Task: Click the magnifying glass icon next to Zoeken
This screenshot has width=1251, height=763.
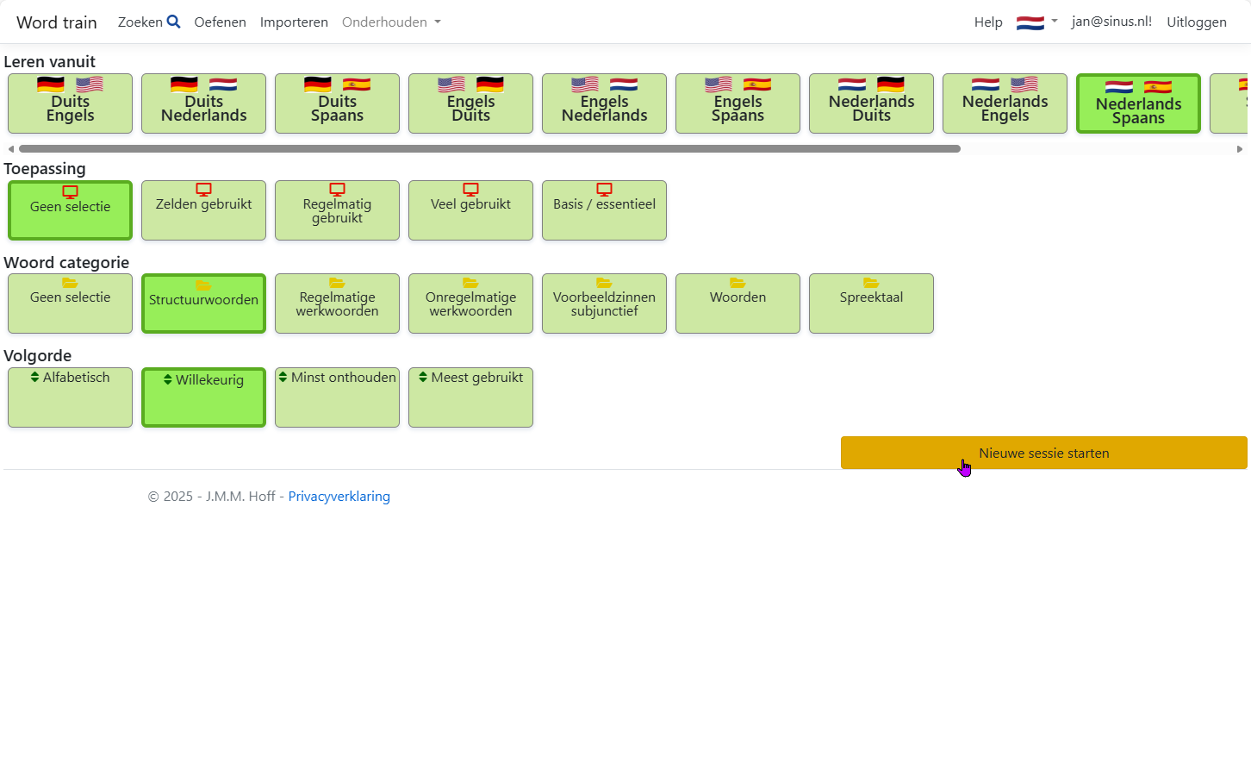Action: [175, 22]
